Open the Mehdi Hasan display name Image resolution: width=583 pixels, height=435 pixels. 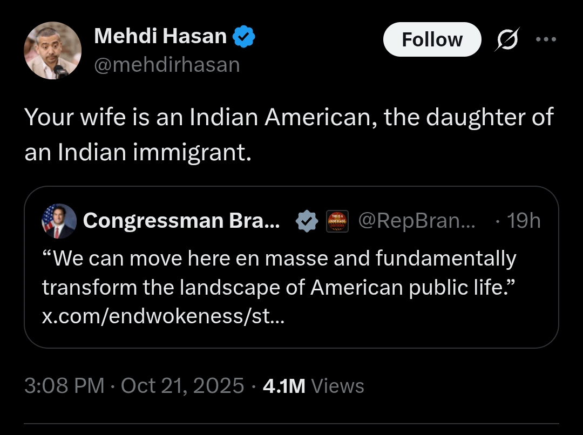[x=160, y=37]
